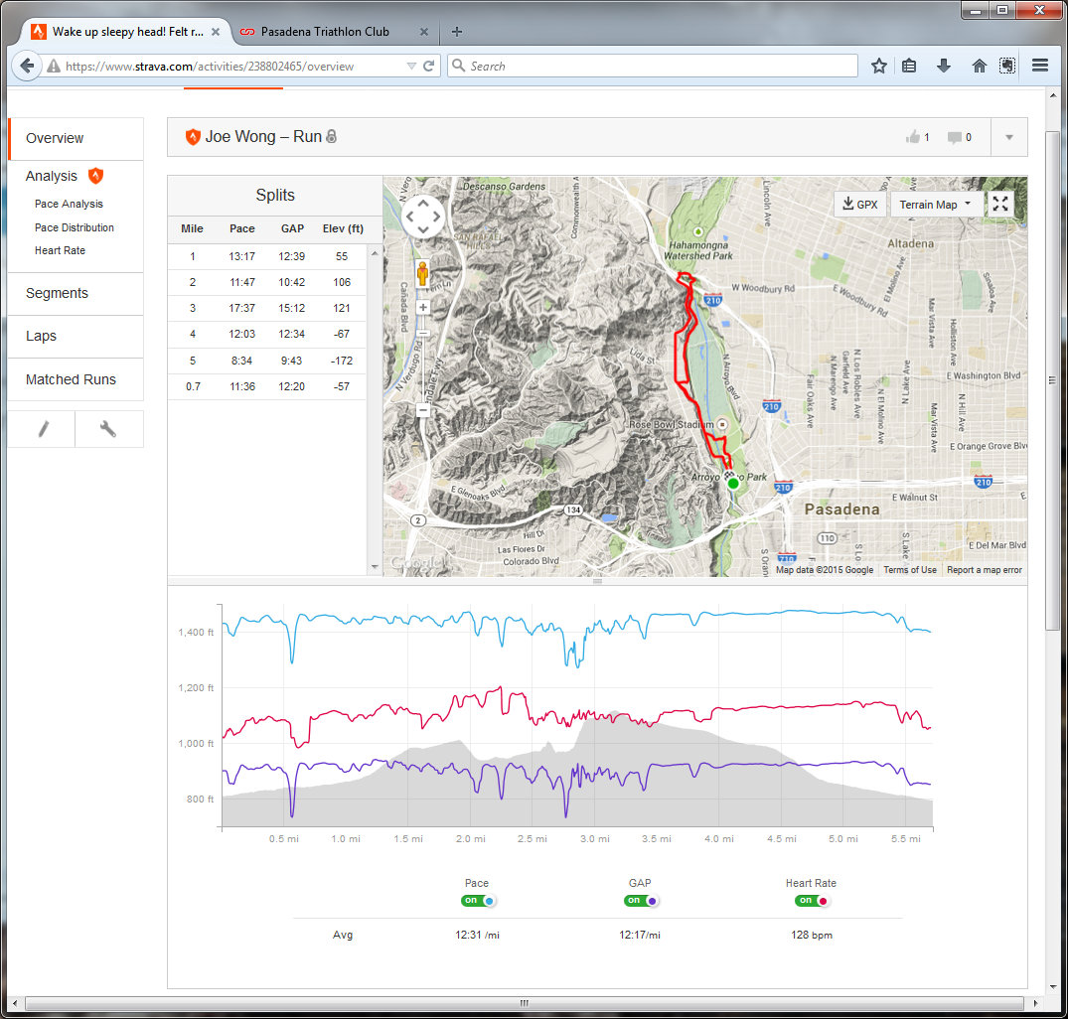This screenshot has width=1068, height=1019.
Task: Bookmark this page with star icon
Action: point(879,66)
